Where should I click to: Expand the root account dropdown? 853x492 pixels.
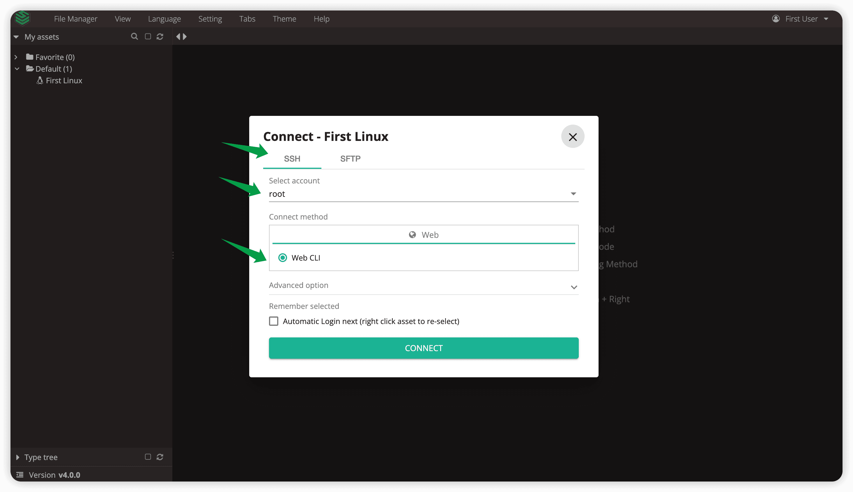(574, 194)
